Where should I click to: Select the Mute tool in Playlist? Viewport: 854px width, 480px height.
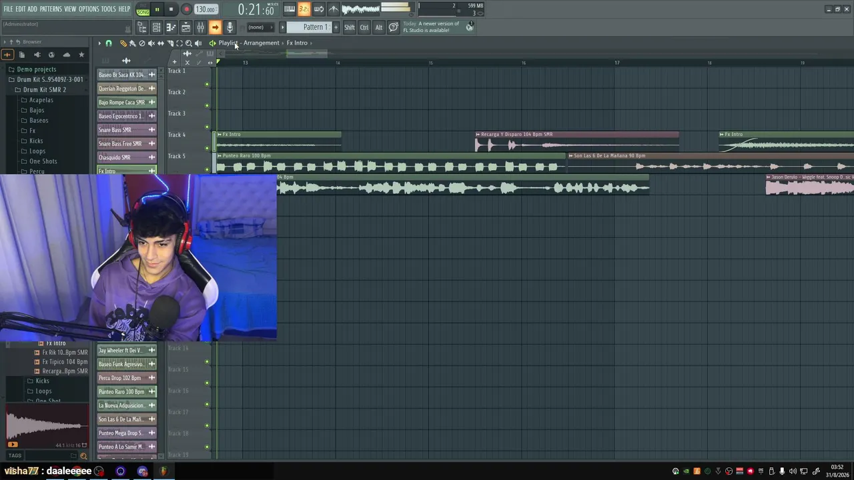[x=151, y=43]
